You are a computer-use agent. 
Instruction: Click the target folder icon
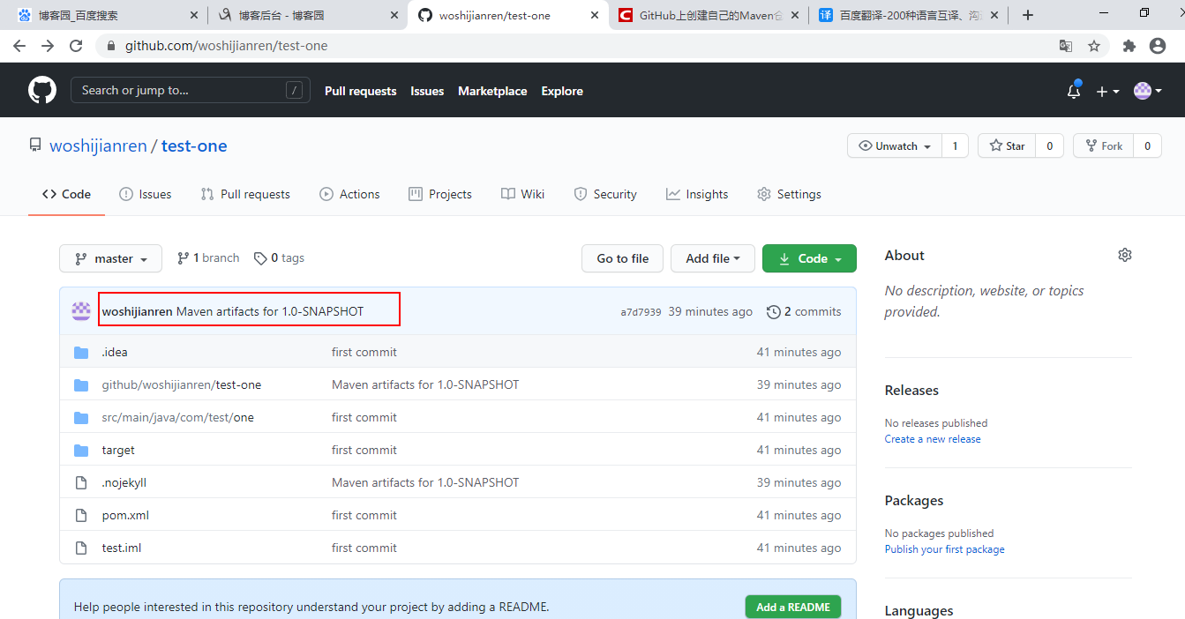(81, 450)
